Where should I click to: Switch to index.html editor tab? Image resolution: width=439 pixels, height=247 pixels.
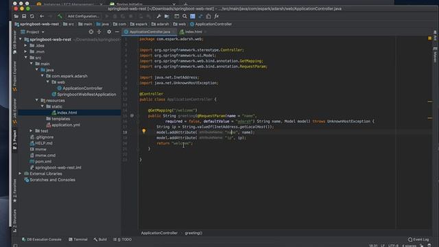tap(193, 32)
